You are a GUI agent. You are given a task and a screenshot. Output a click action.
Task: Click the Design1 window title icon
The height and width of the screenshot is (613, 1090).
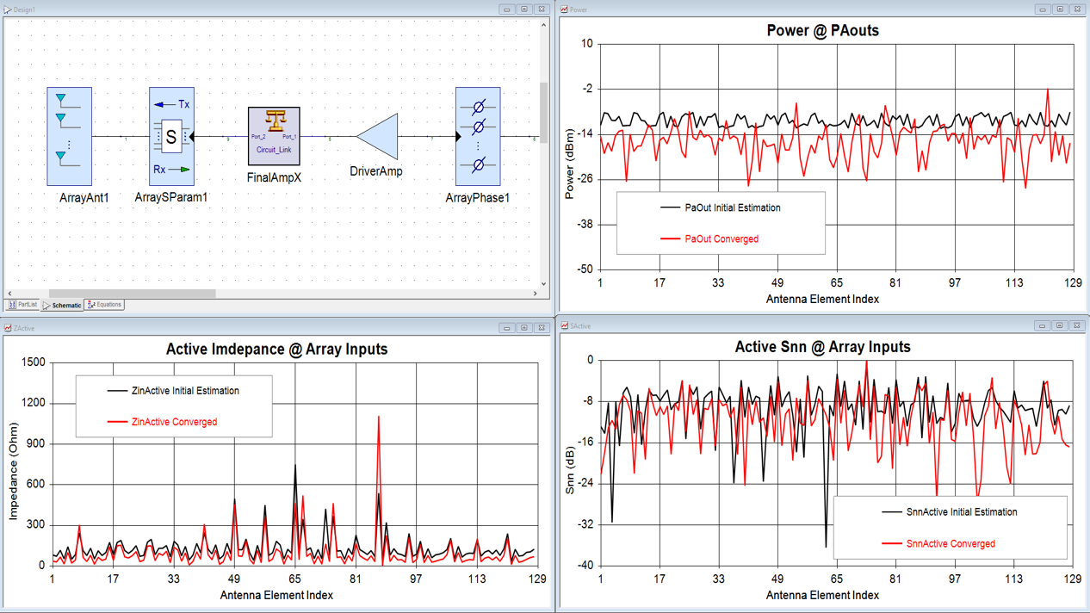8,9
